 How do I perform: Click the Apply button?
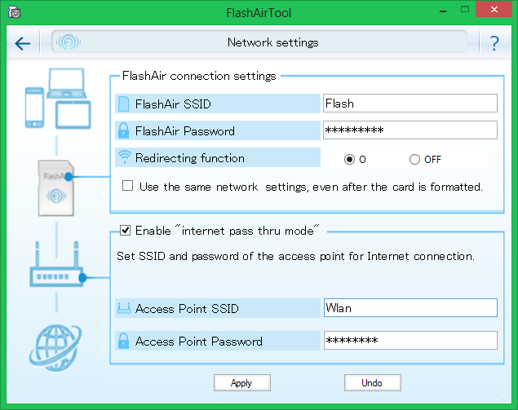pos(242,382)
